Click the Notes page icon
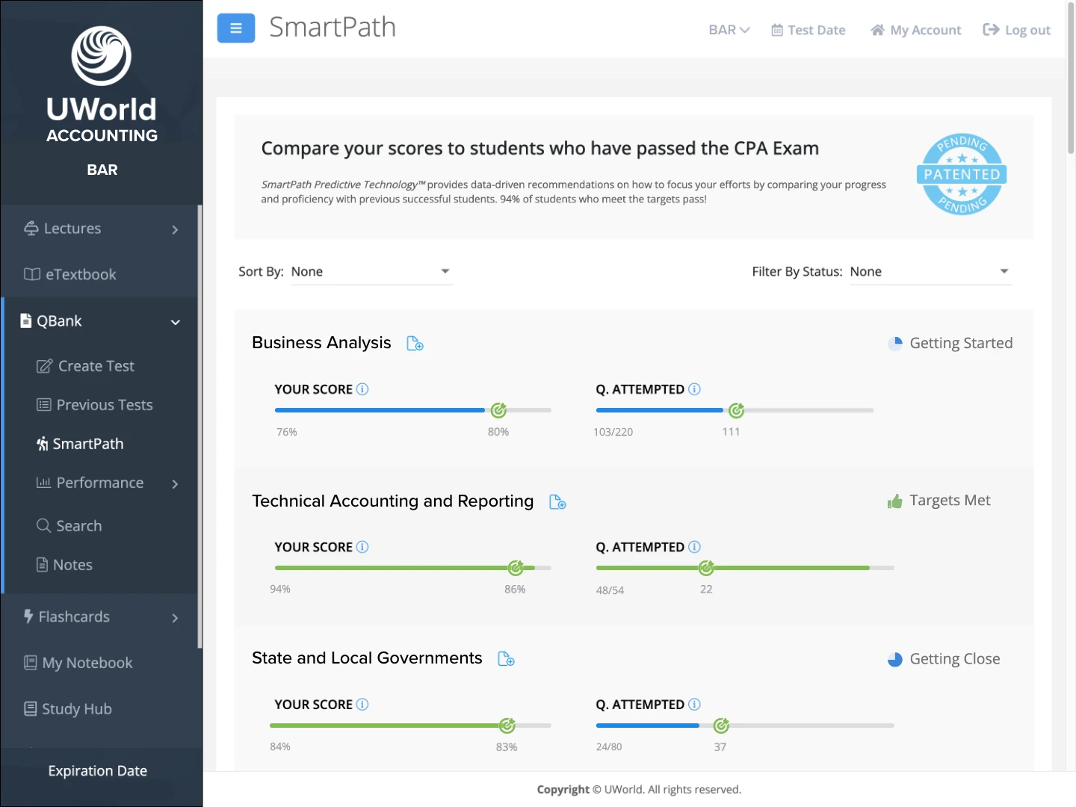Image resolution: width=1076 pixels, height=807 pixels. click(43, 565)
